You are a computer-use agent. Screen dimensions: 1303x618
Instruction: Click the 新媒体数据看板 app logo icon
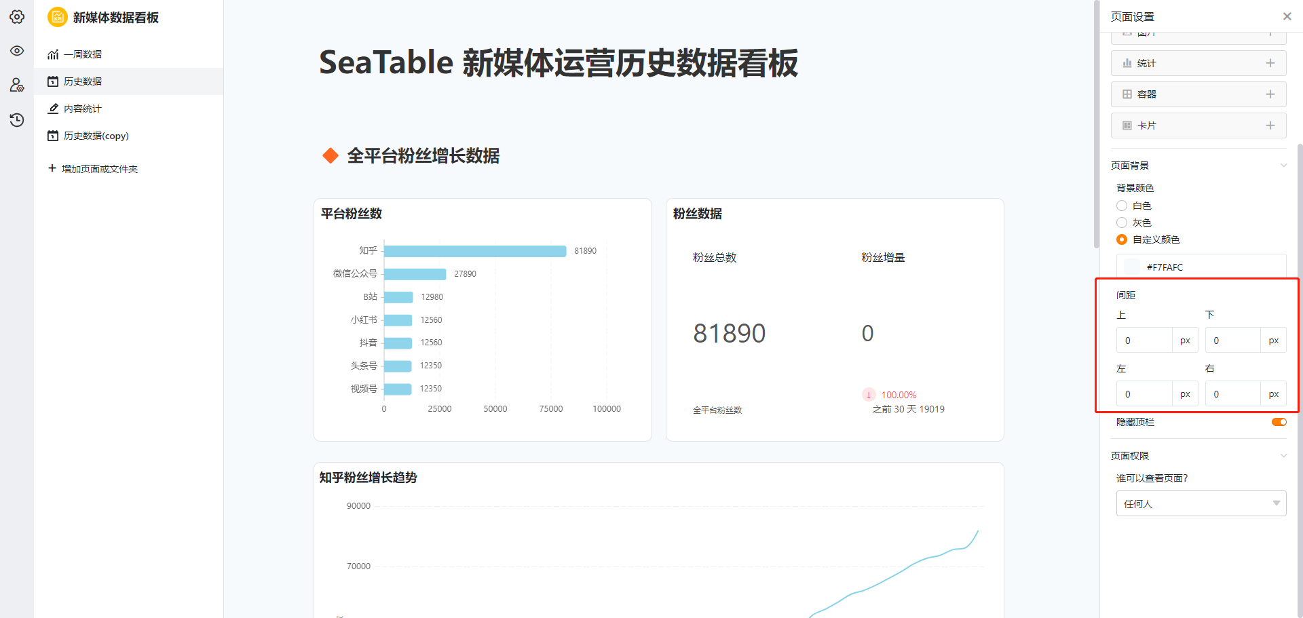(x=58, y=17)
